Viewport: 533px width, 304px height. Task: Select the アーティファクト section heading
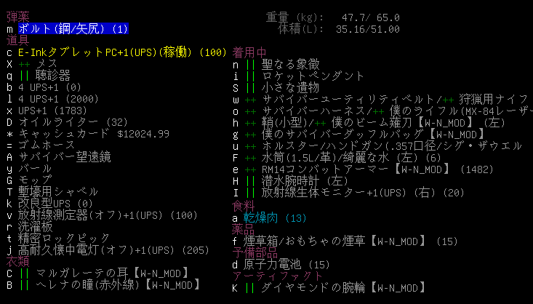[278, 276]
